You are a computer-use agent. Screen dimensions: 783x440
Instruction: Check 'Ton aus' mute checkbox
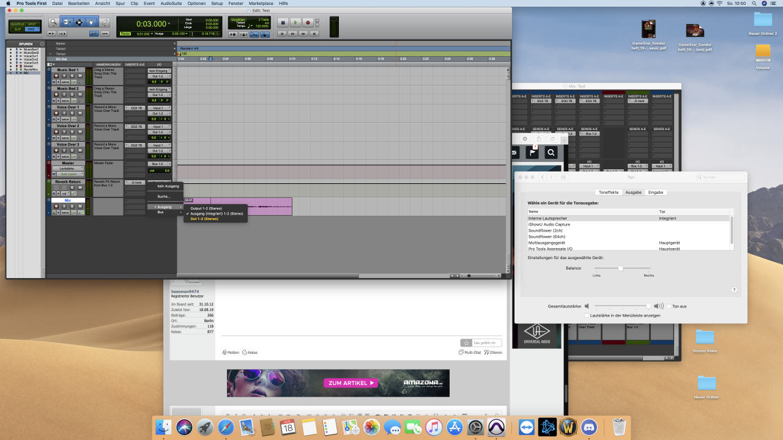pos(669,306)
